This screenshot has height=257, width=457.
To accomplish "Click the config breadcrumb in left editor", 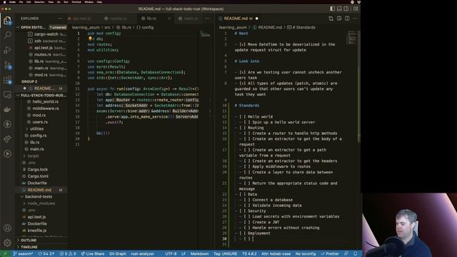I will (x=145, y=27).
